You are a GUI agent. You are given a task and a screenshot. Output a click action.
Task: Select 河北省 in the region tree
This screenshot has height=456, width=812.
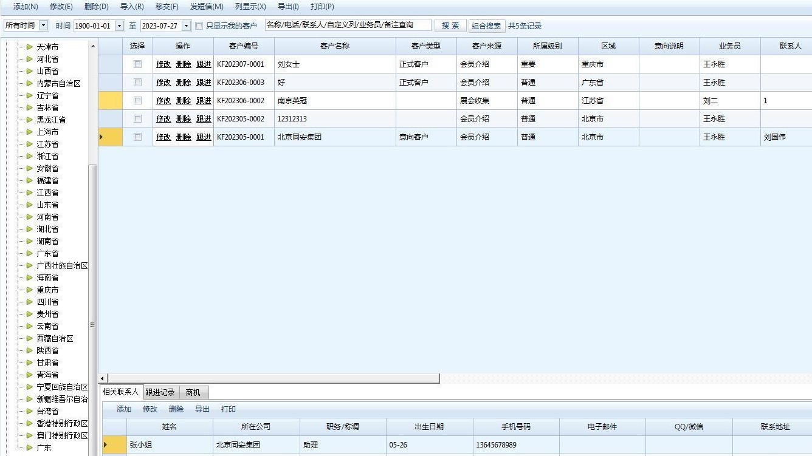point(47,59)
